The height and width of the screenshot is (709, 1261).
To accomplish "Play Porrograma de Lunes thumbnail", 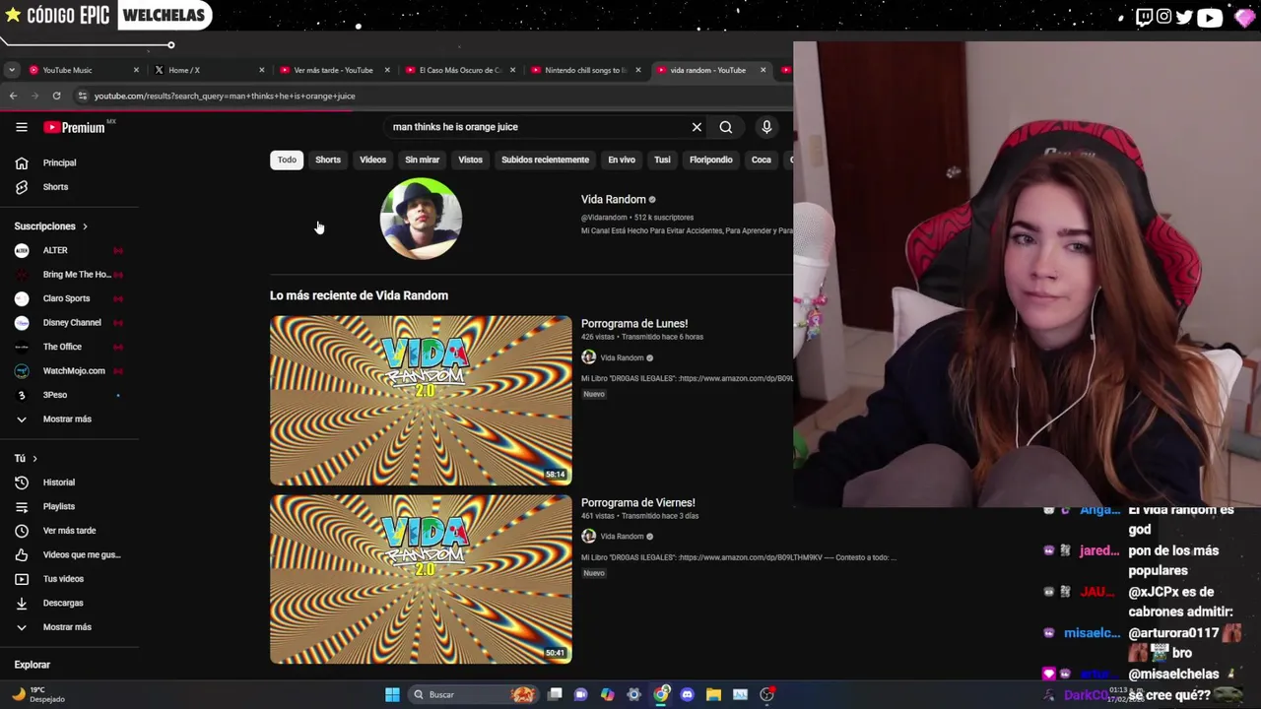I will [x=421, y=400].
